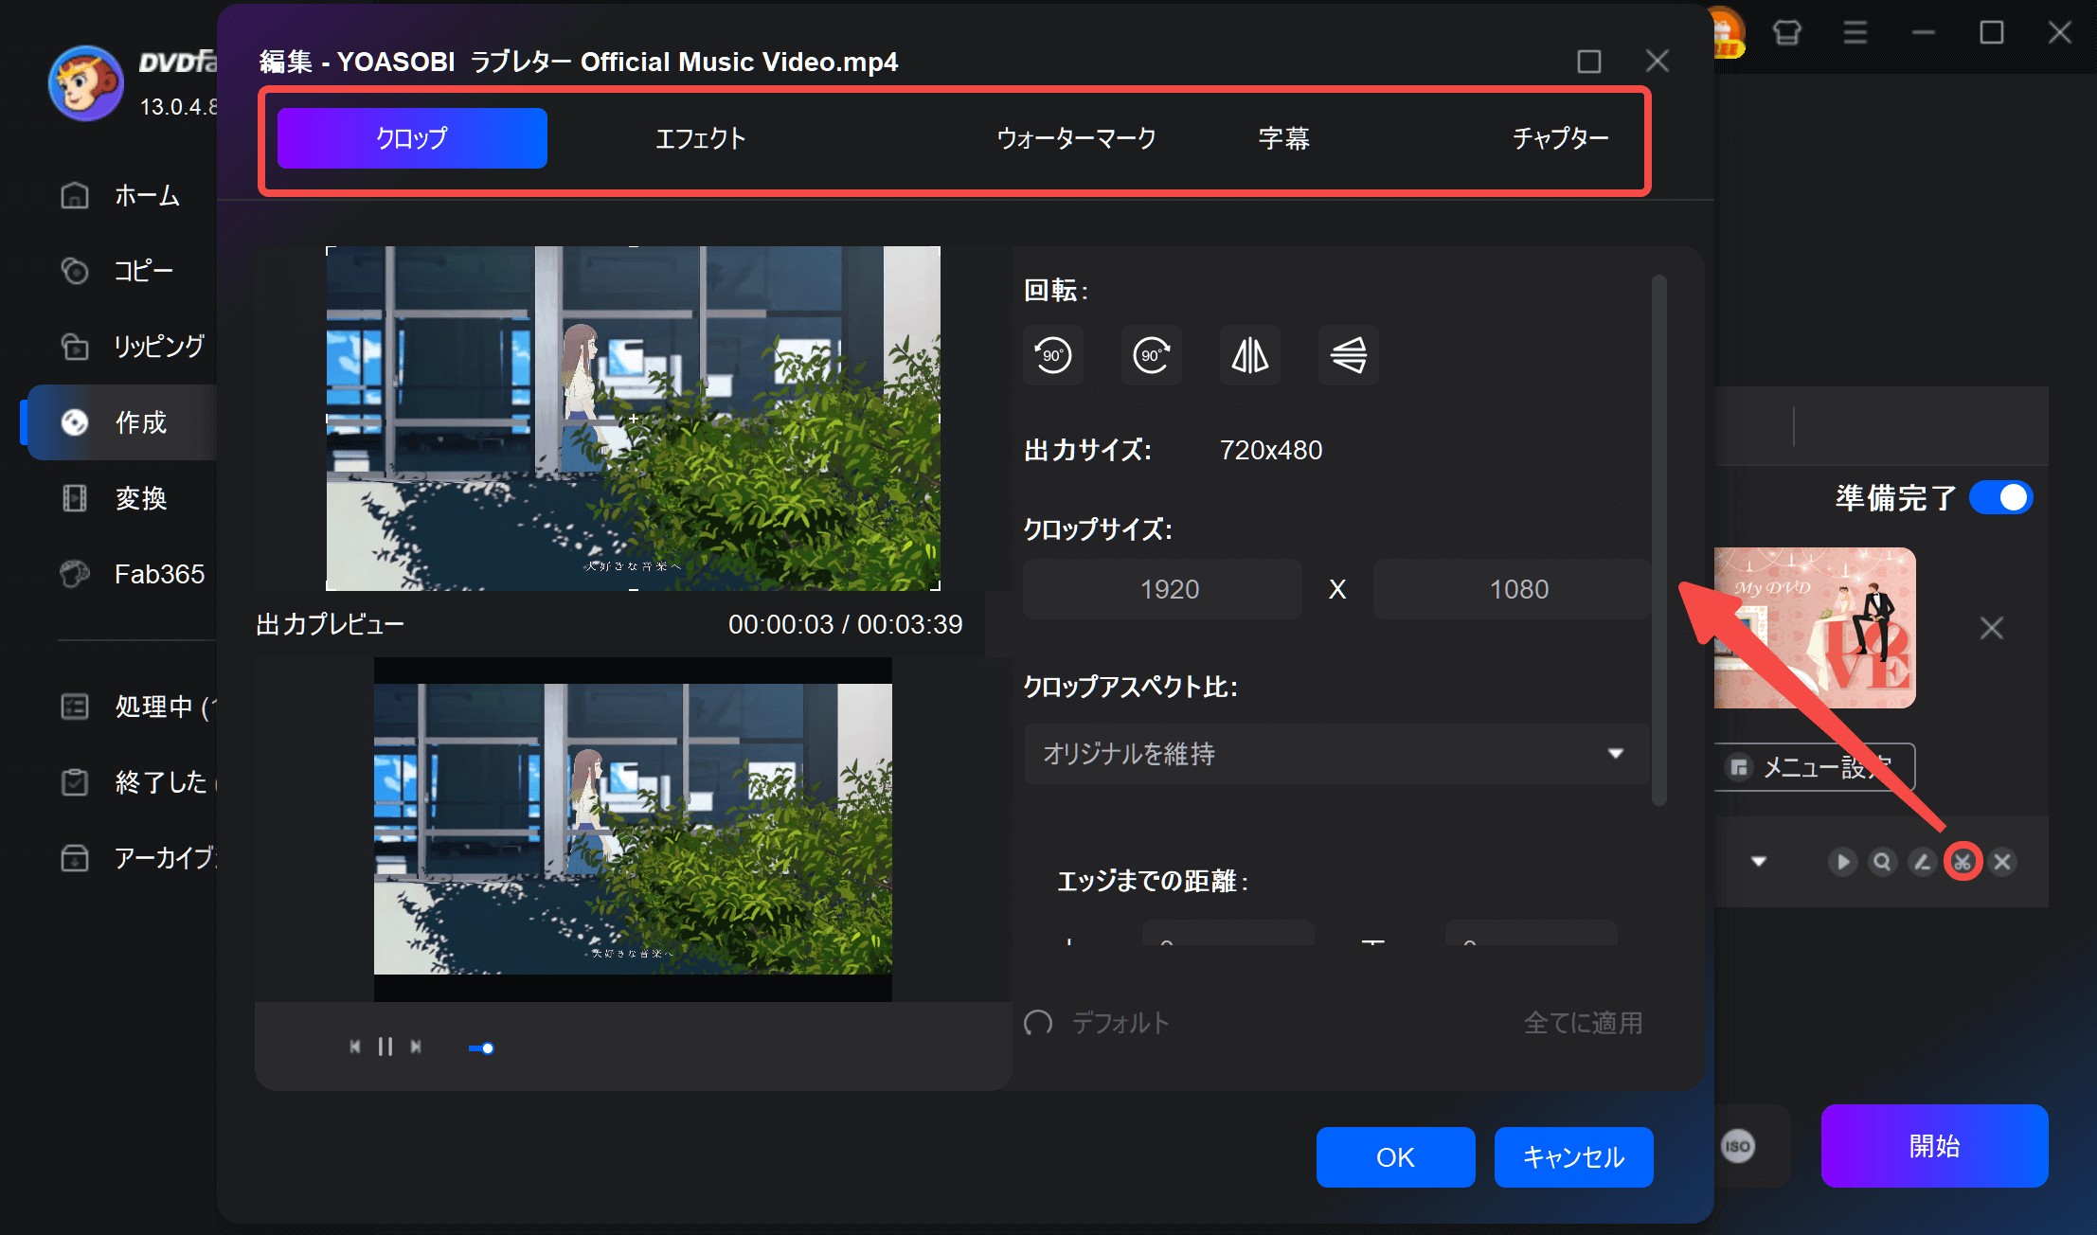Expand the arrow beside the file tools
2097x1235 pixels.
(x=1759, y=862)
